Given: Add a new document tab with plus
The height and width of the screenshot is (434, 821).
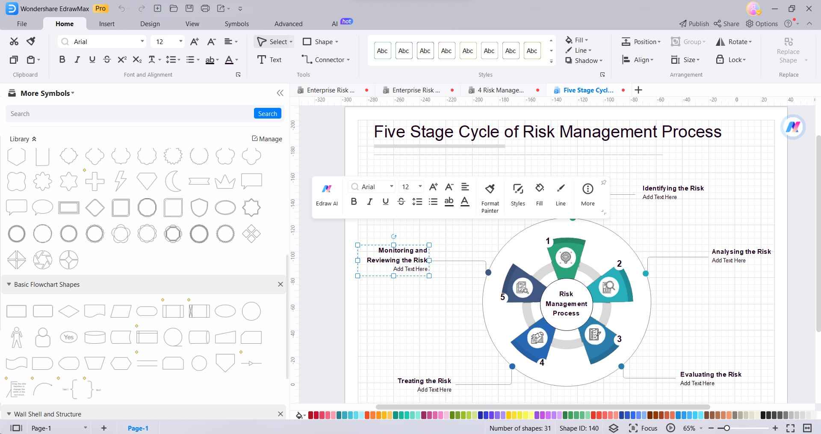Looking at the screenshot, I should pos(638,90).
